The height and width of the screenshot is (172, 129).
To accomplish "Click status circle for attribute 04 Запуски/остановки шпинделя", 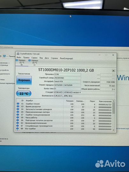I will point(18,109).
